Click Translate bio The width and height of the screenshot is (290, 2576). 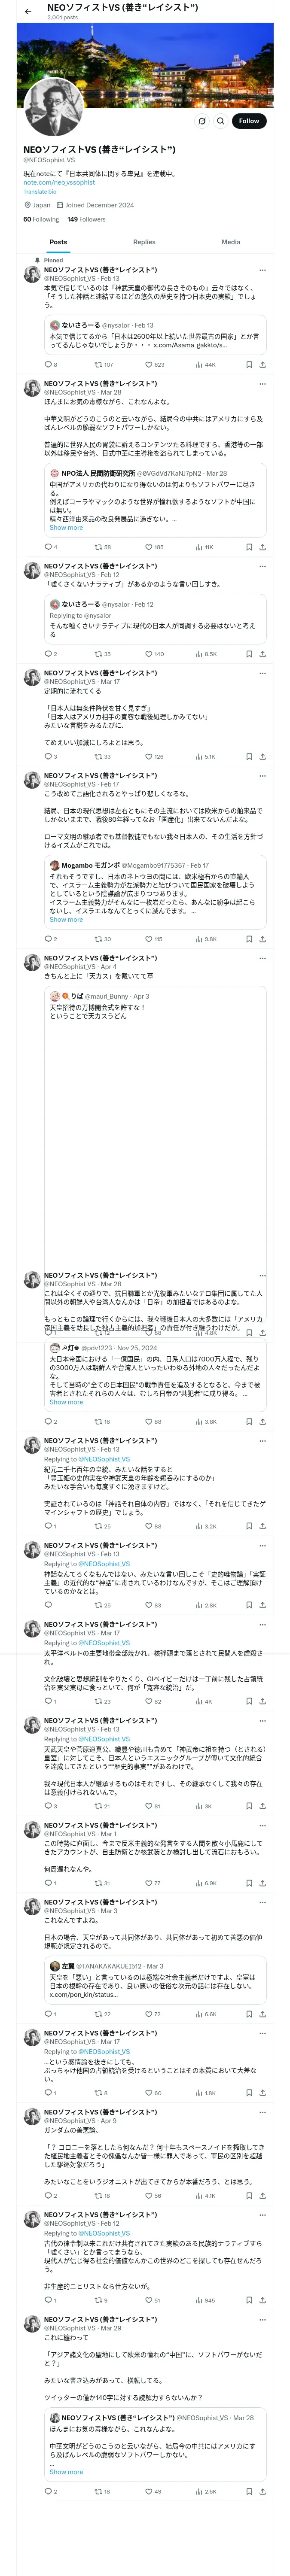click(40, 192)
